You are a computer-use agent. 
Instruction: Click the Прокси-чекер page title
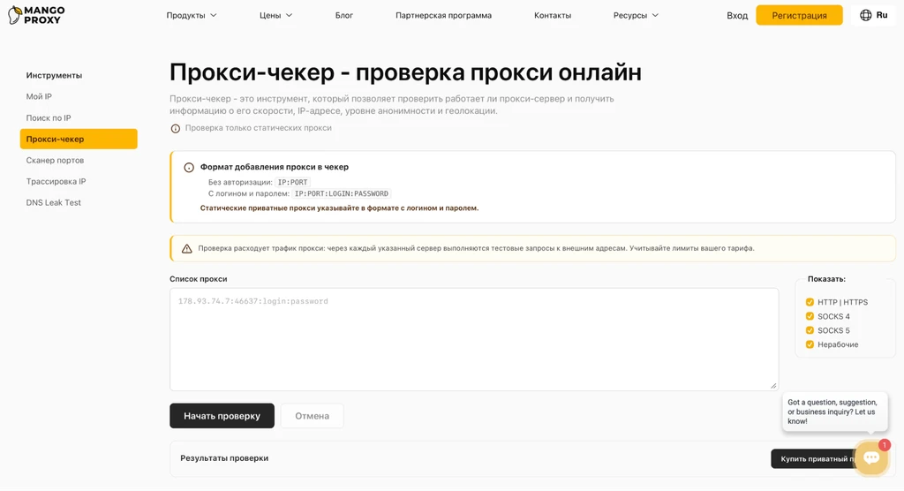[x=405, y=72]
